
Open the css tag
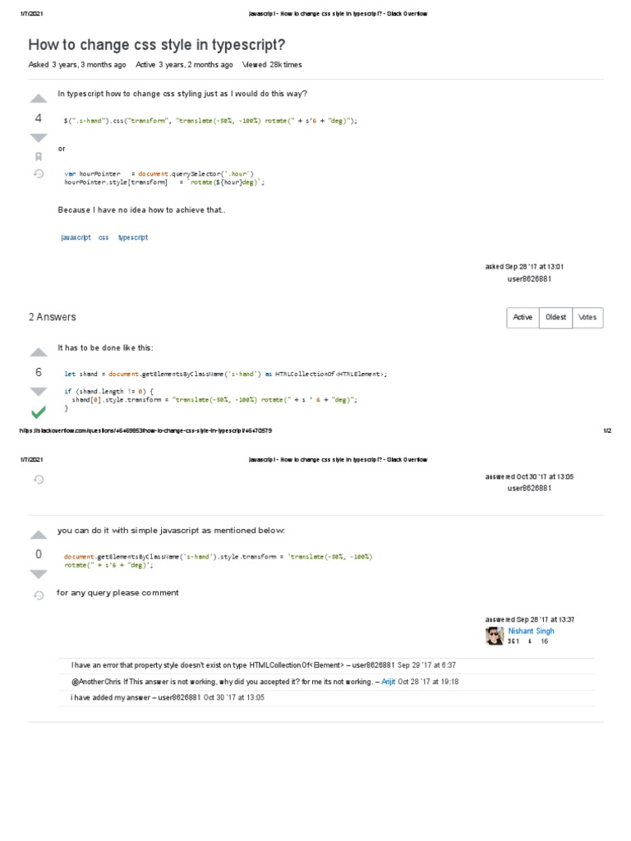pos(104,237)
